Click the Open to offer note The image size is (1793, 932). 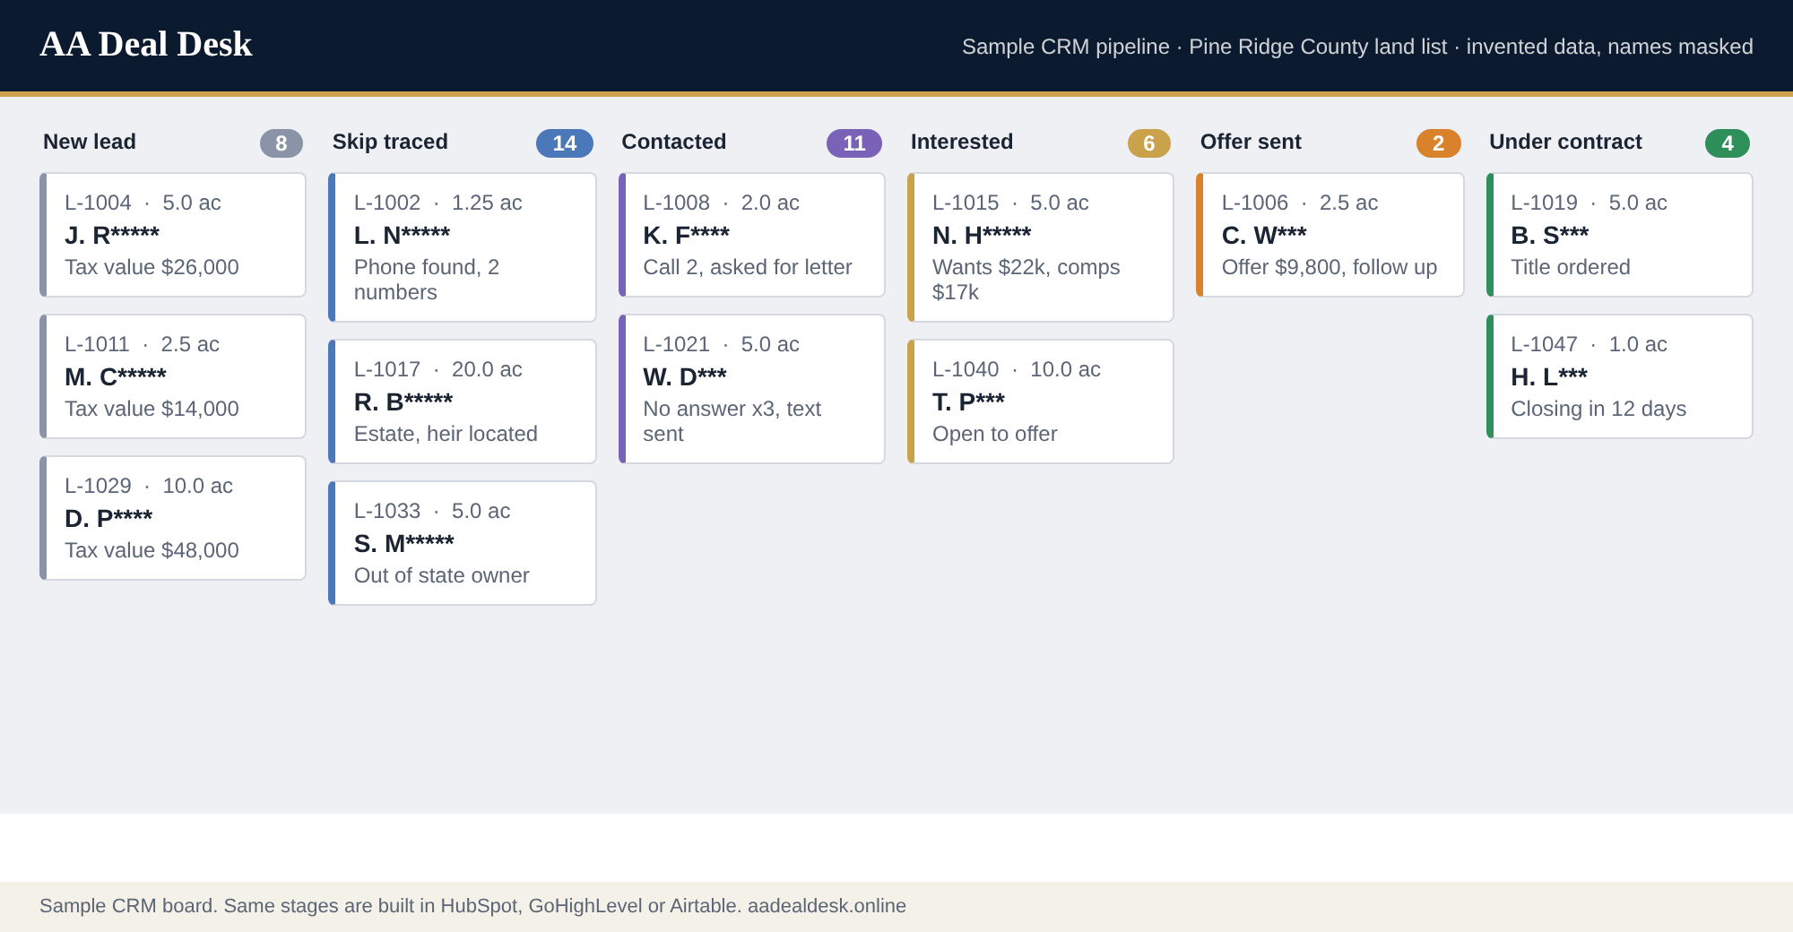point(995,434)
